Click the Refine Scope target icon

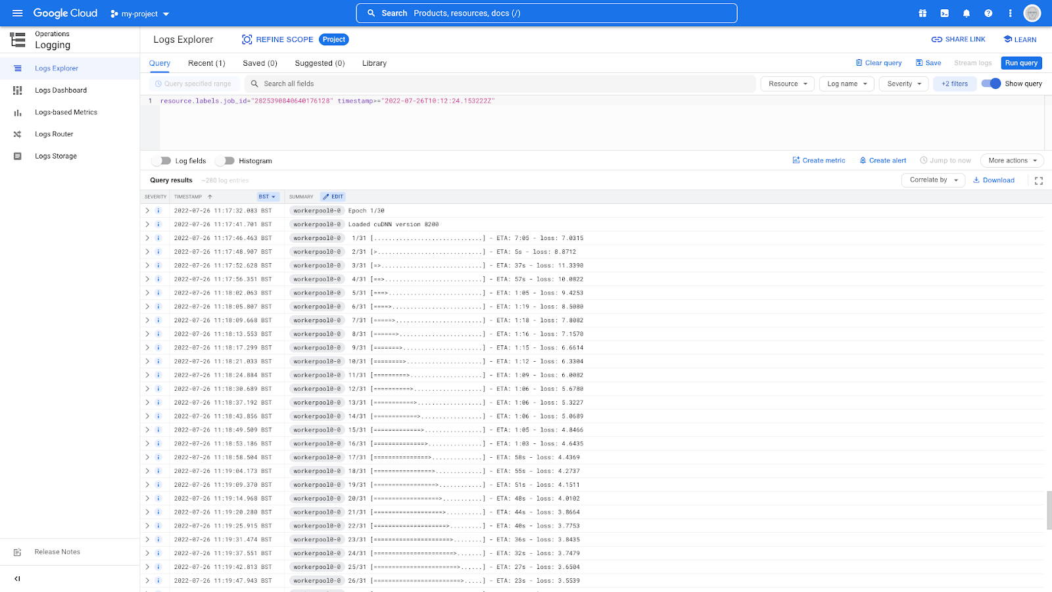(x=247, y=39)
